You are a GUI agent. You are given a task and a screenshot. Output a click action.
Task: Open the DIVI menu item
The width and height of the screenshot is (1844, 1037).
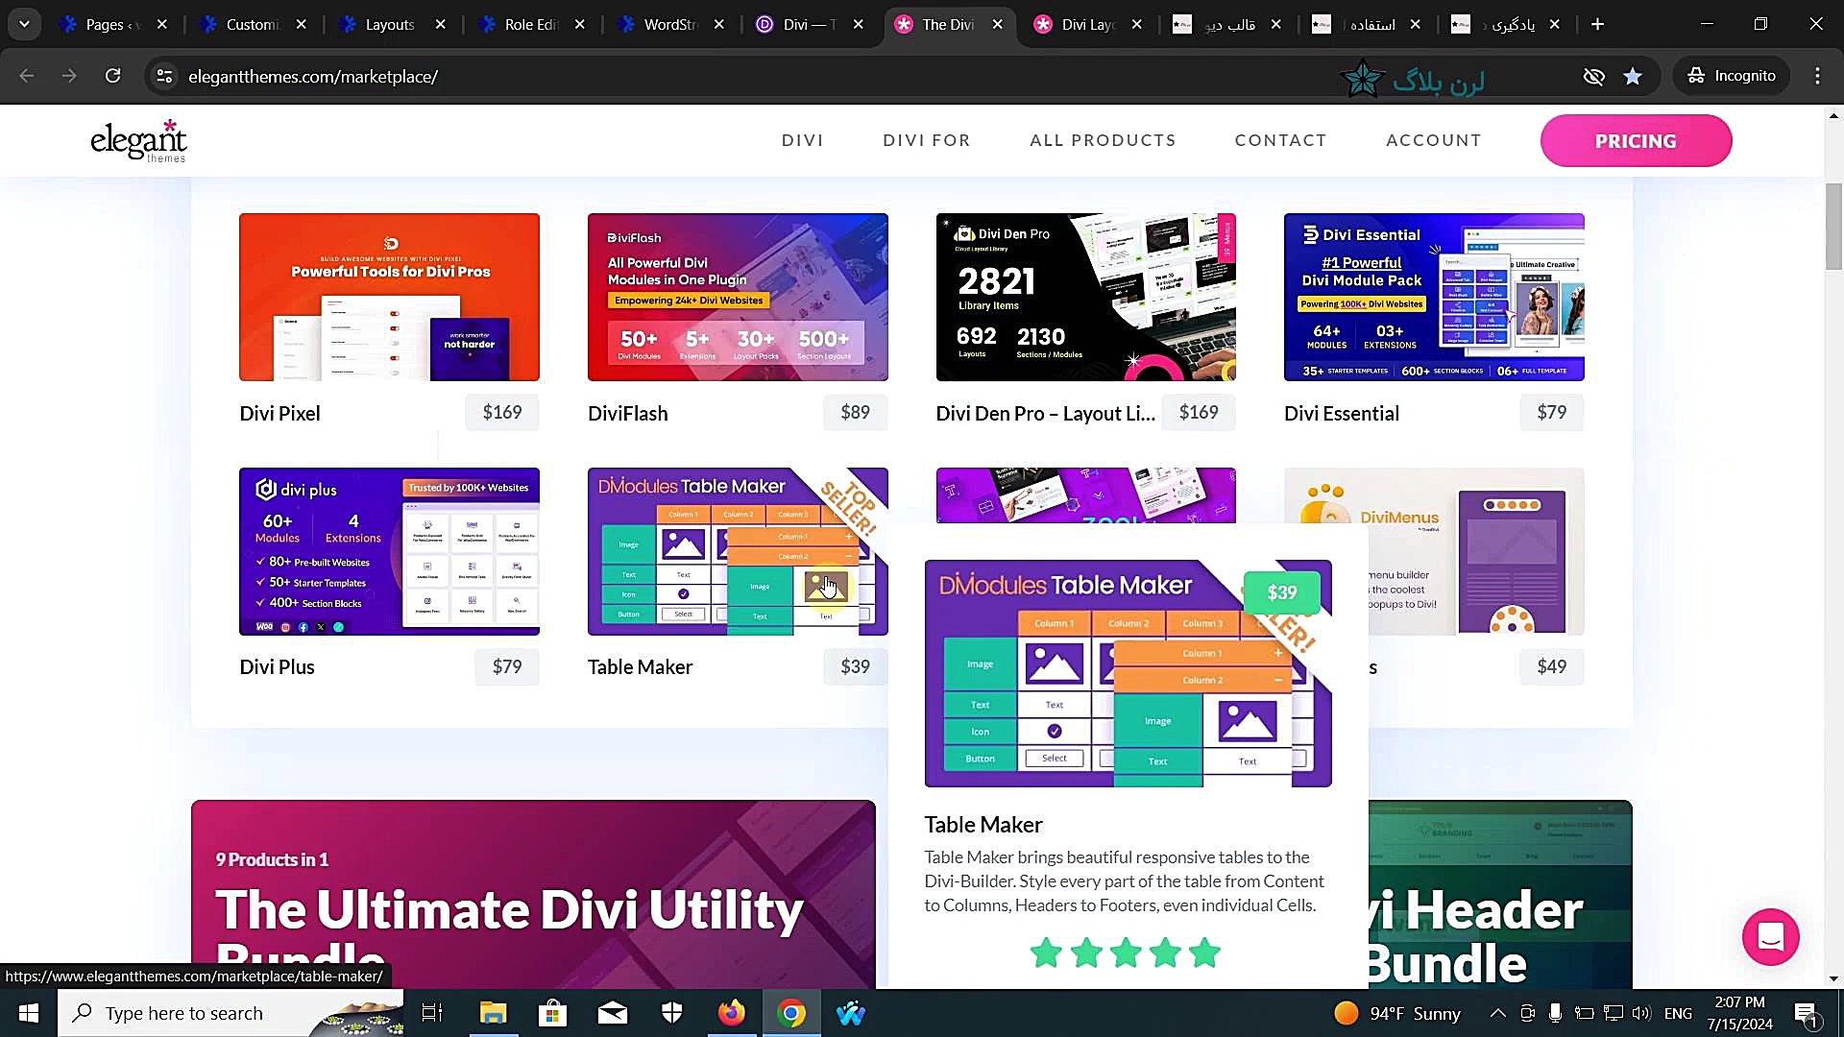pos(802,140)
